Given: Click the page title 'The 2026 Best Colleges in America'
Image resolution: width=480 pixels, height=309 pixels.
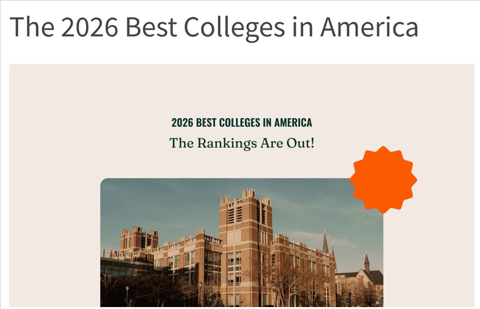Looking at the screenshot, I should click(214, 26).
